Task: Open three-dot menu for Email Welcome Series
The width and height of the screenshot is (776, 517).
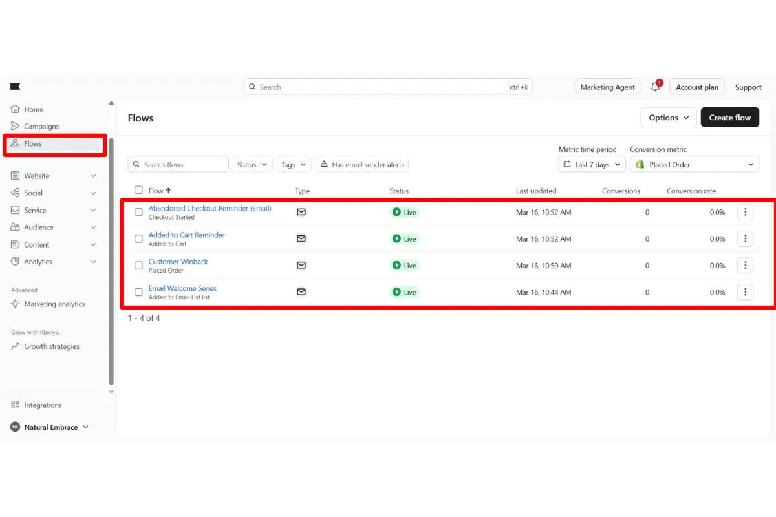Action: pyautogui.click(x=745, y=292)
